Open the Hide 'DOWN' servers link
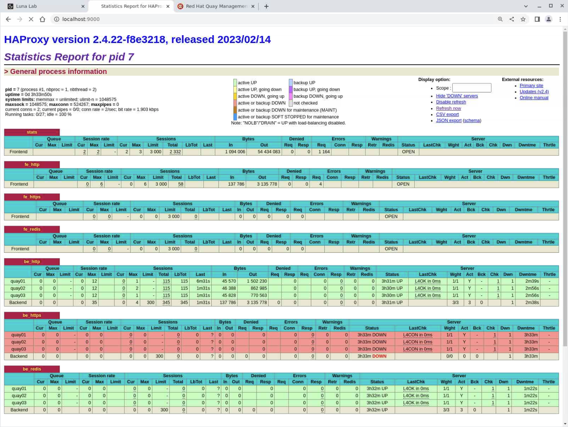Image resolution: width=568 pixels, height=427 pixels. (457, 96)
